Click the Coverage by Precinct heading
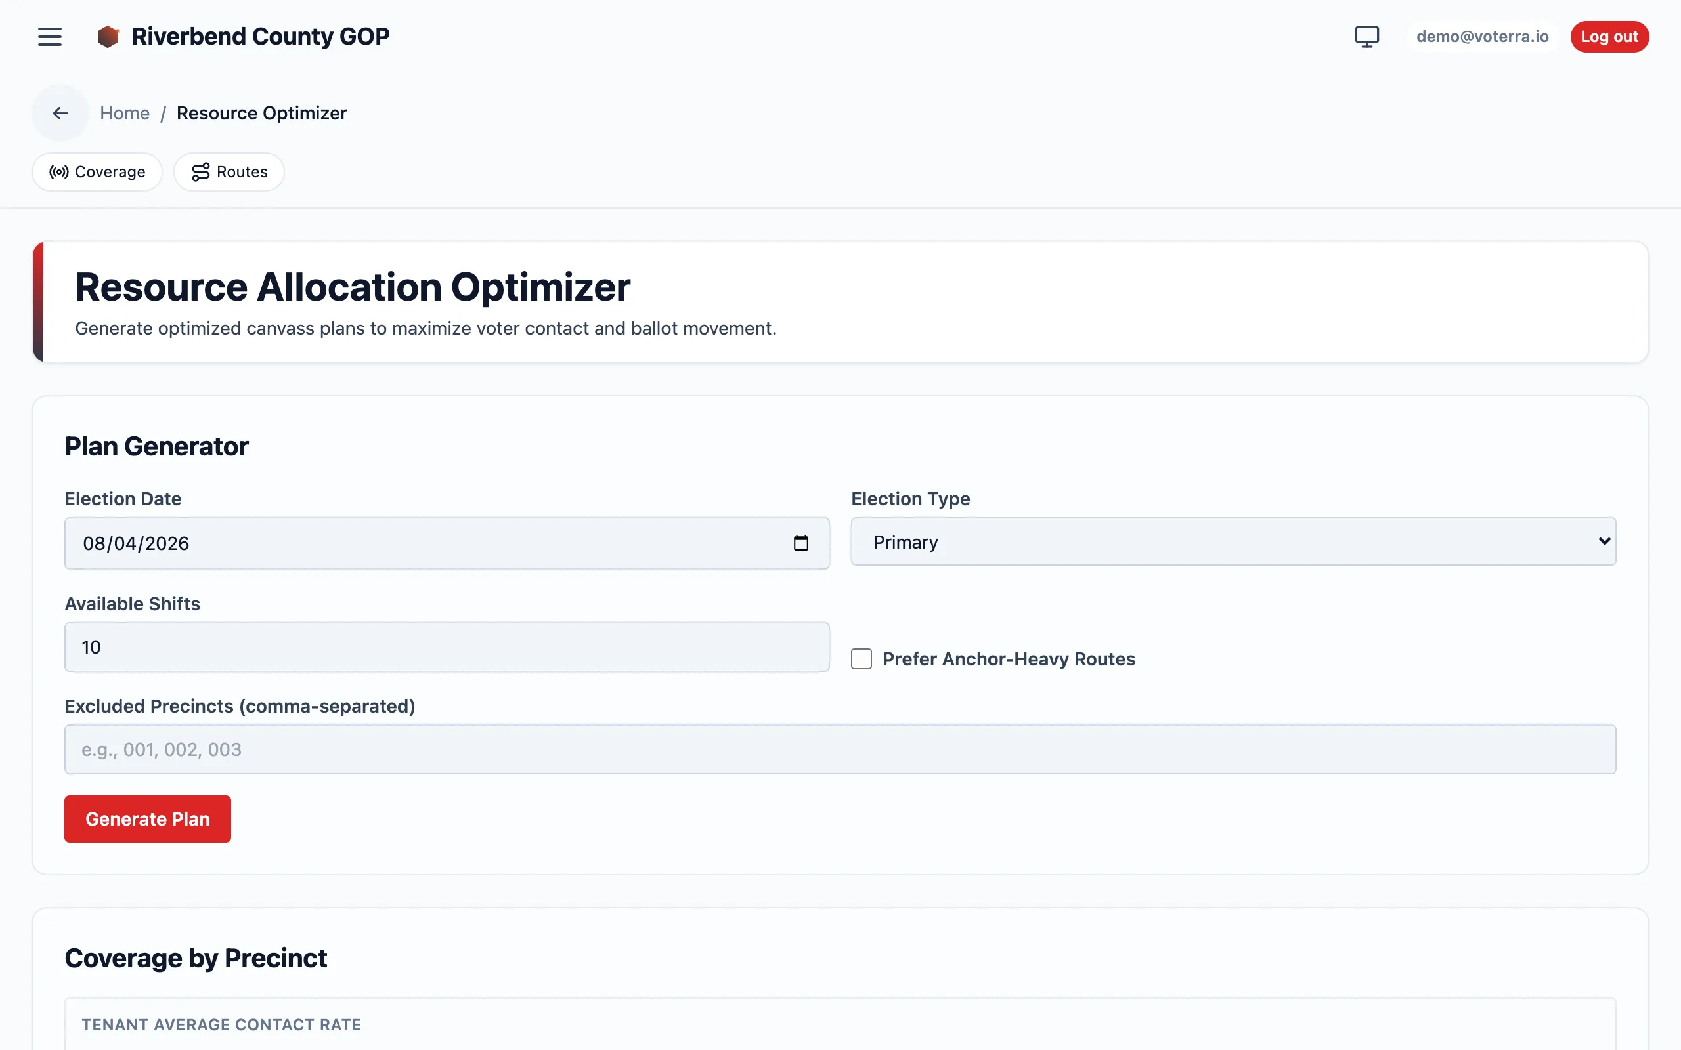 click(196, 958)
